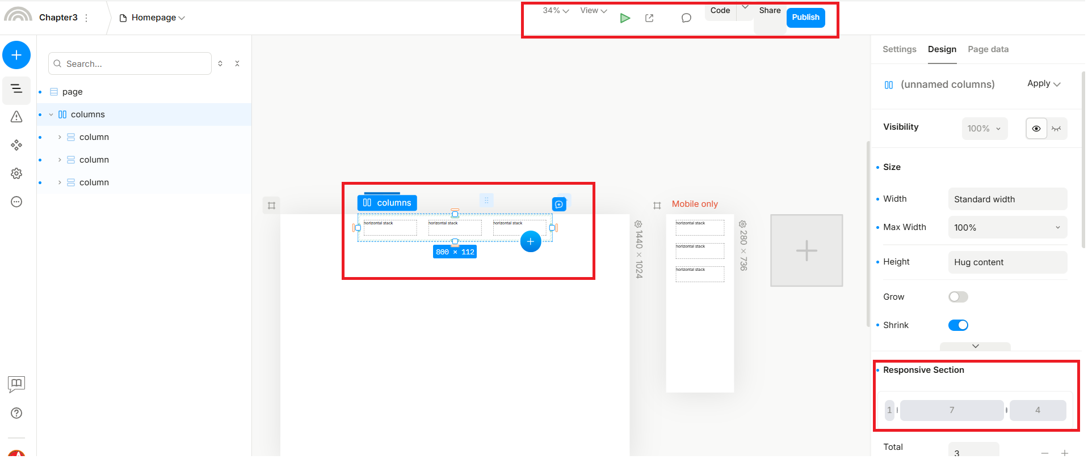1088x468 pixels.
Task: Click the responsive section segment labeled 7
Action: [x=951, y=410]
